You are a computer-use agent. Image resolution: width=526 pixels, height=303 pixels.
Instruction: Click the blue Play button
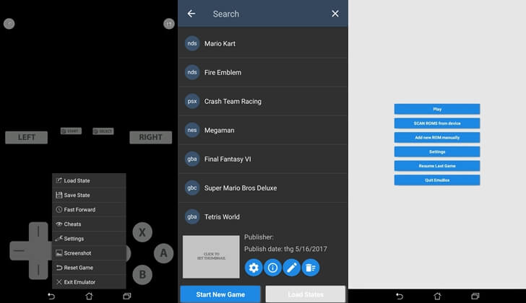436,109
